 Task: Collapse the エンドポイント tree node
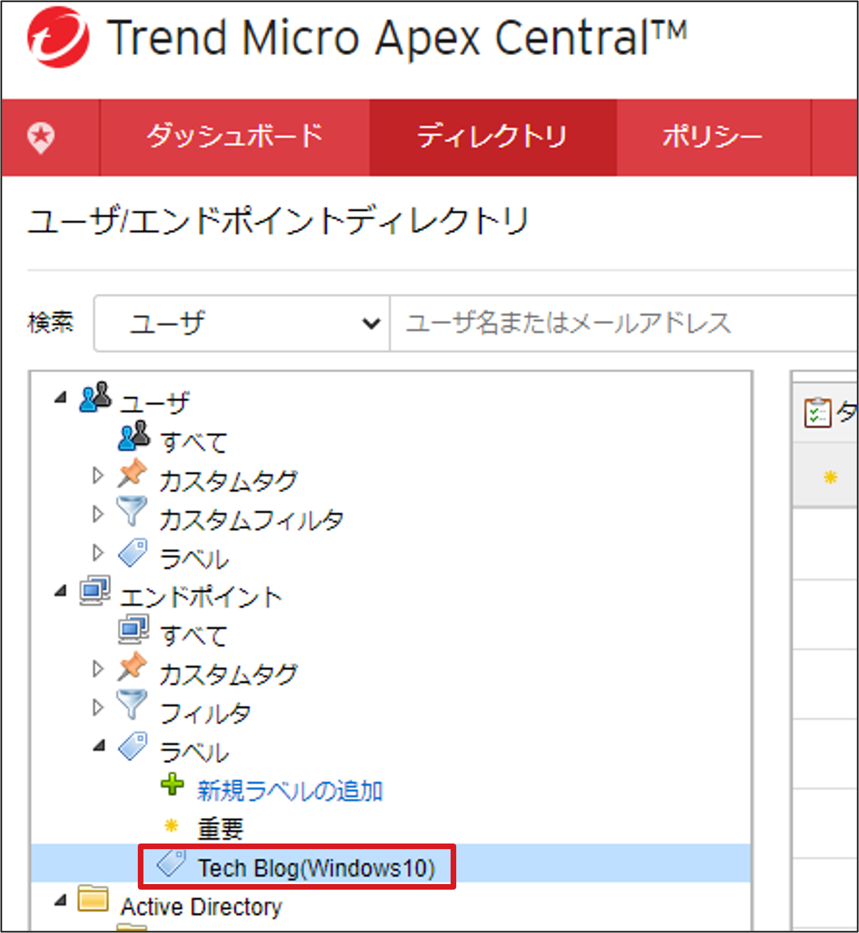point(61,591)
